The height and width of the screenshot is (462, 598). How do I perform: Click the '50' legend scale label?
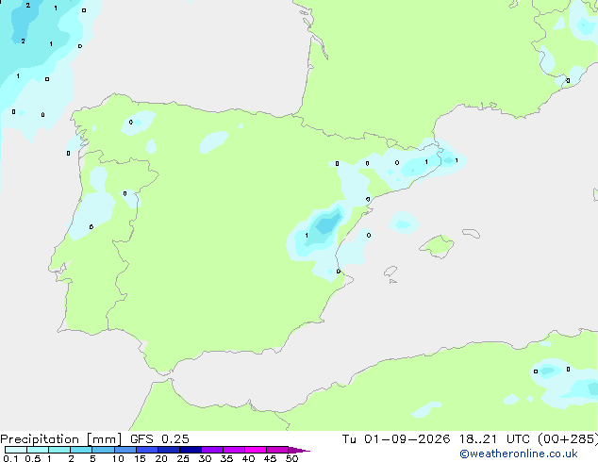(x=291, y=458)
